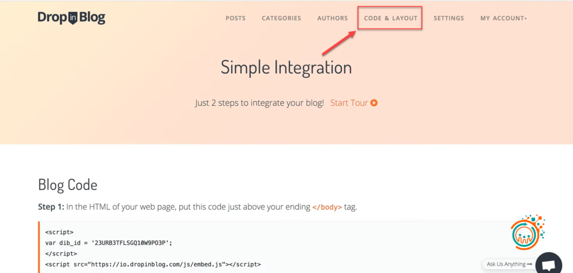Navigate to the Authors menu item
The width and height of the screenshot is (573, 273).
click(x=332, y=18)
